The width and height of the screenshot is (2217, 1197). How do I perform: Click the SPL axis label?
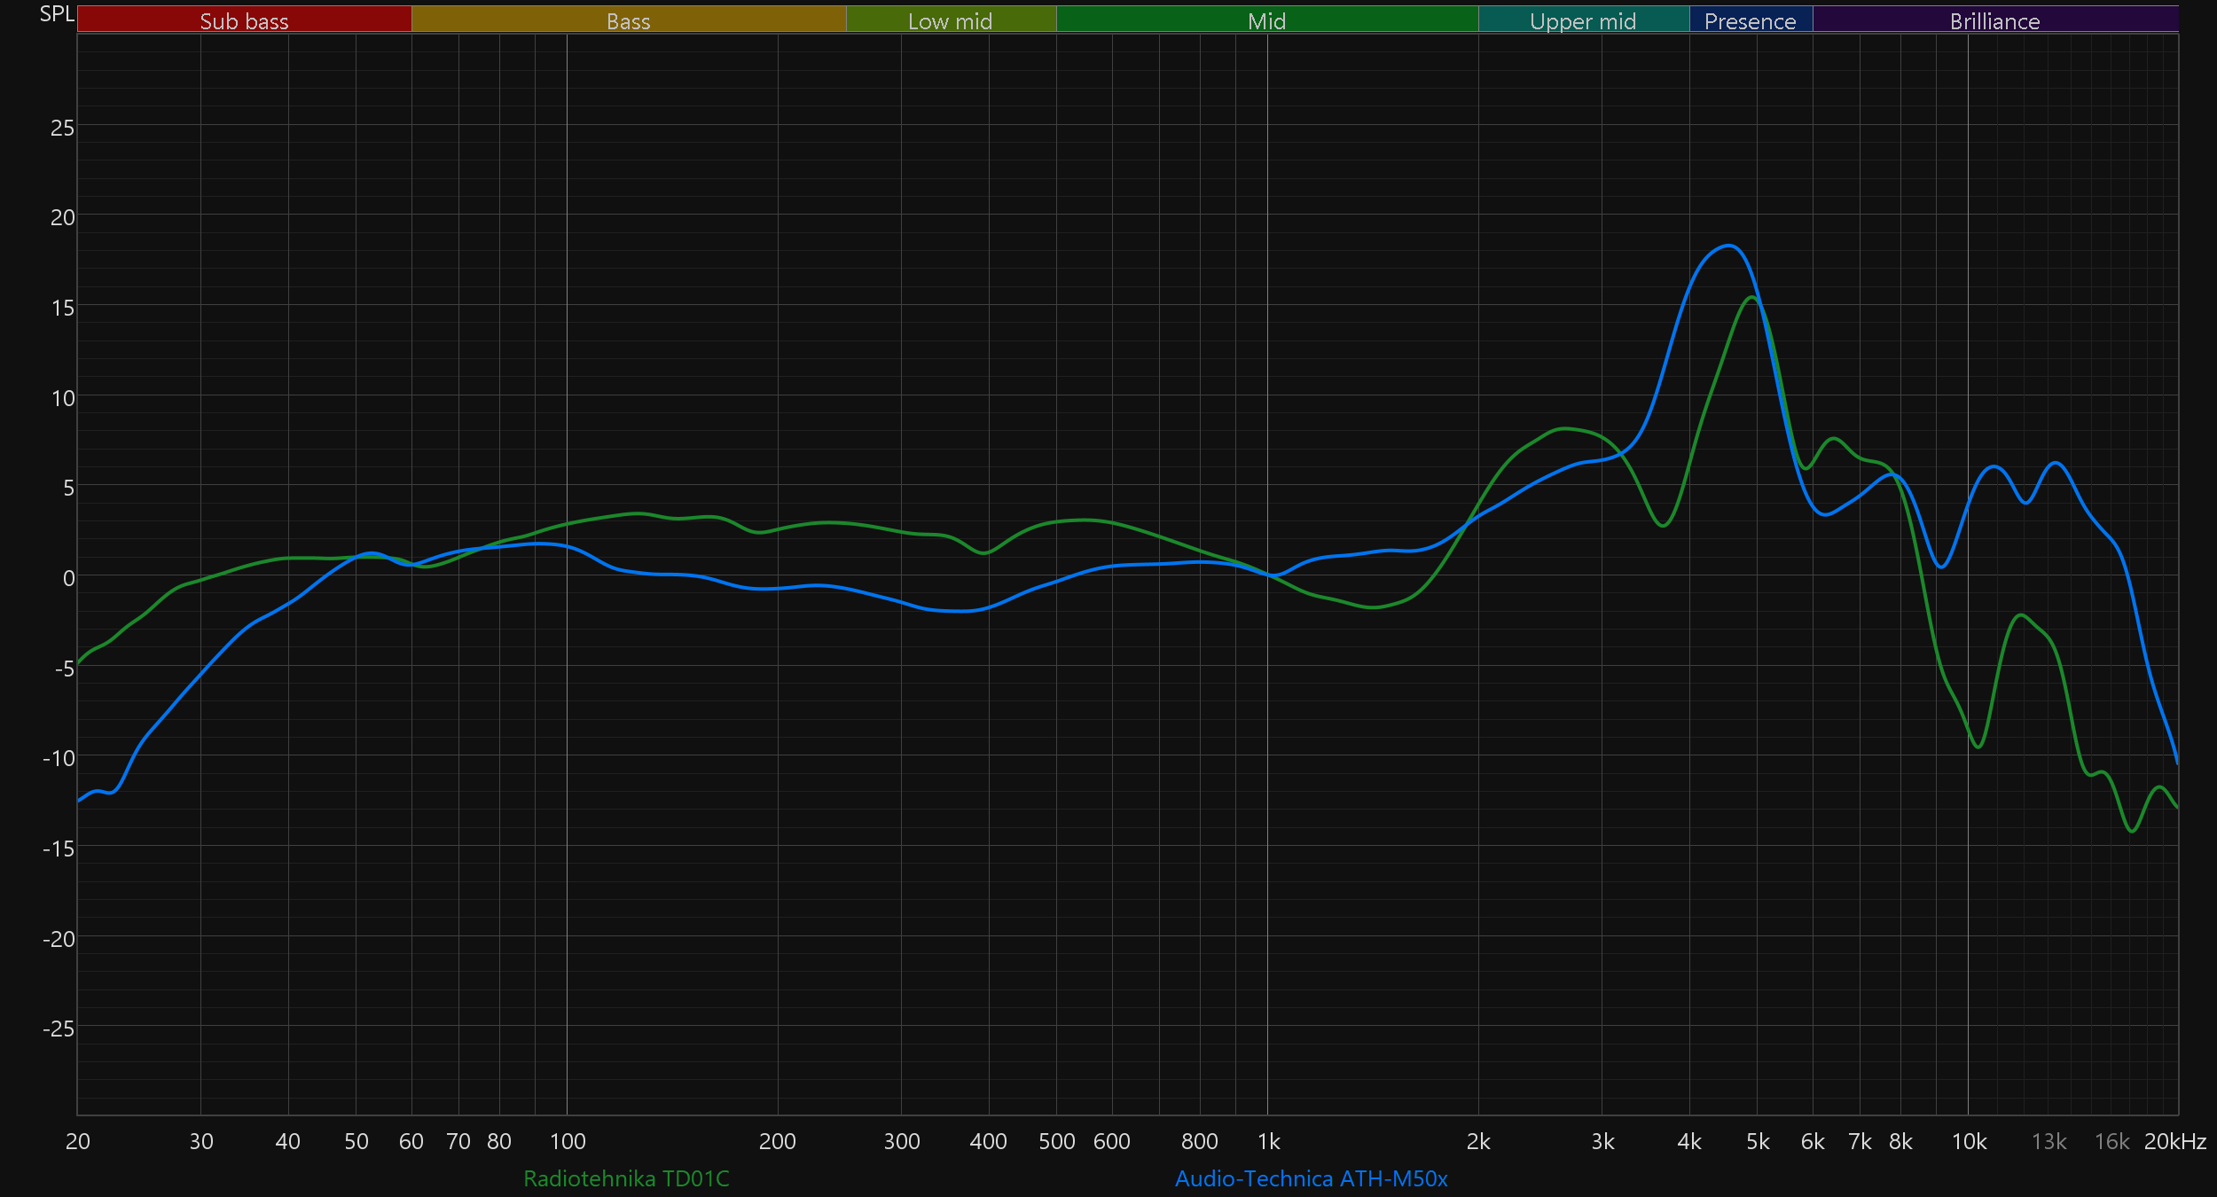click(x=57, y=14)
